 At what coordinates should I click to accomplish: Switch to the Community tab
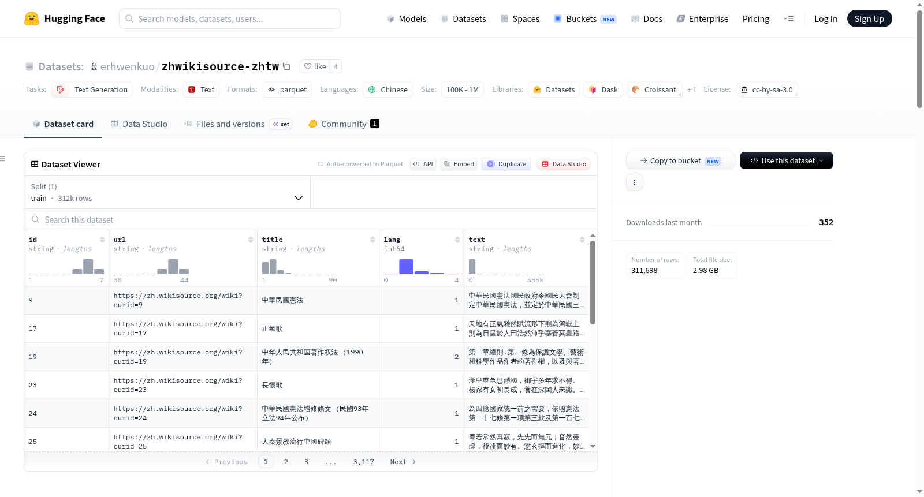[344, 124]
